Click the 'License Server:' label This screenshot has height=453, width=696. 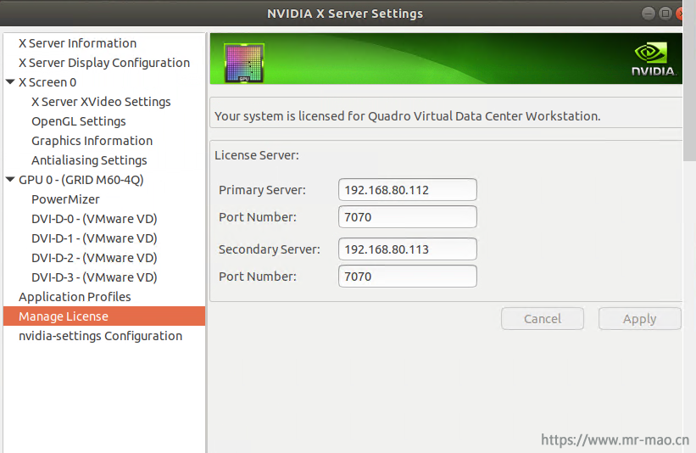[257, 155]
